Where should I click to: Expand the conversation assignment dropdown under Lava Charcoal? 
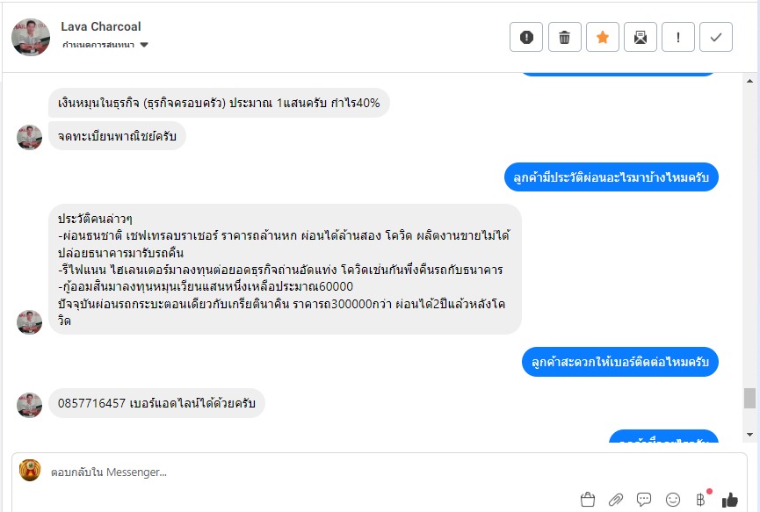click(144, 45)
